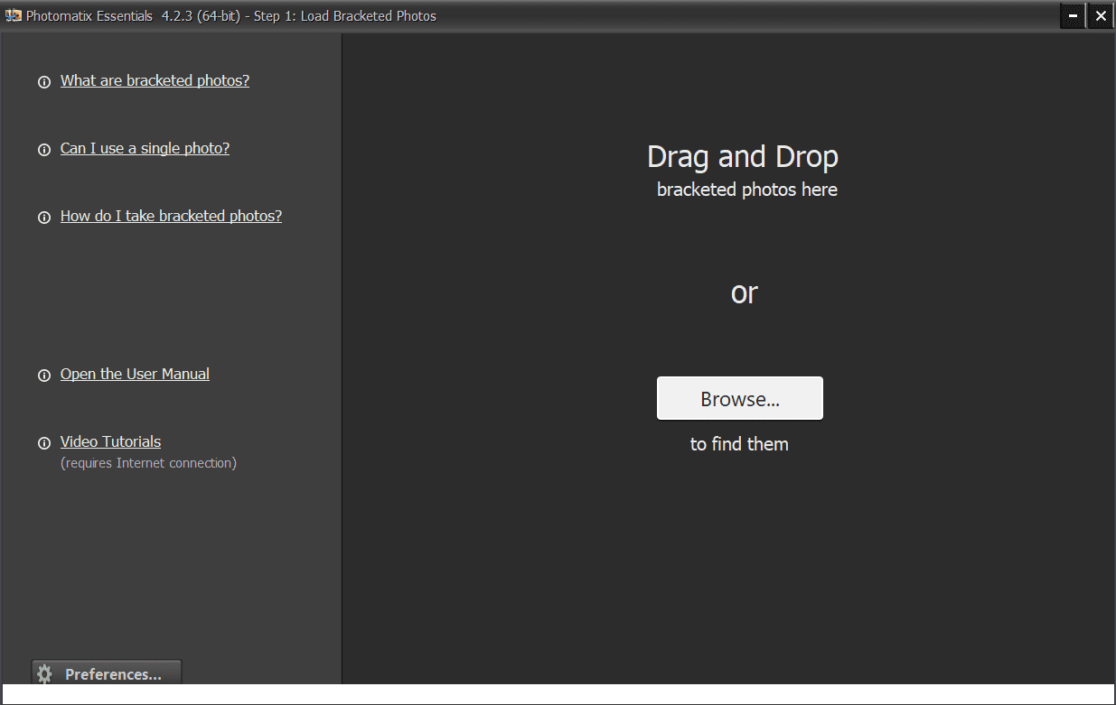
Task: Open the User Manual link
Action: pyautogui.click(x=135, y=374)
